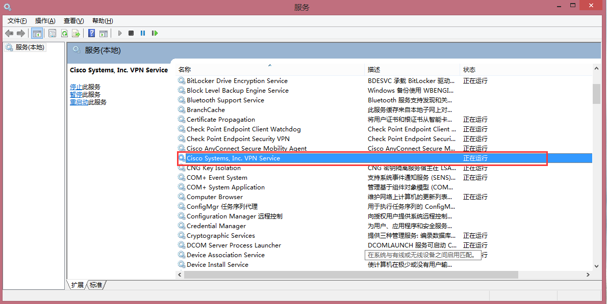The height and width of the screenshot is (304, 607).
Task: Click the 正在运行 status of Computer Browser
Action: click(x=475, y=197)
